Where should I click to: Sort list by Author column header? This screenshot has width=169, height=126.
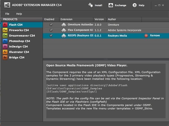[x=113, y=19]
